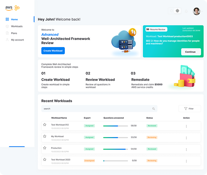Screen dimensions: 207x175
Task: Open actions menu for My Workload
Action: (186, 138)
